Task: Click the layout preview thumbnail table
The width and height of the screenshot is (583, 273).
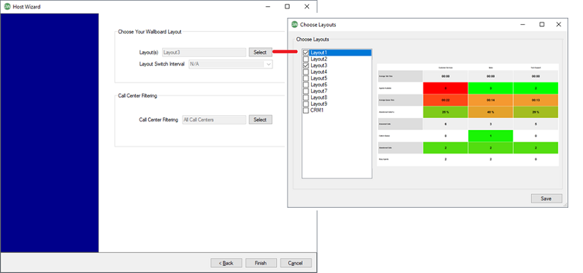Action: point(468,114)
